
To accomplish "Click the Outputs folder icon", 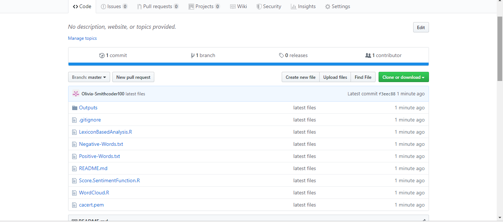I will (74, 108).
